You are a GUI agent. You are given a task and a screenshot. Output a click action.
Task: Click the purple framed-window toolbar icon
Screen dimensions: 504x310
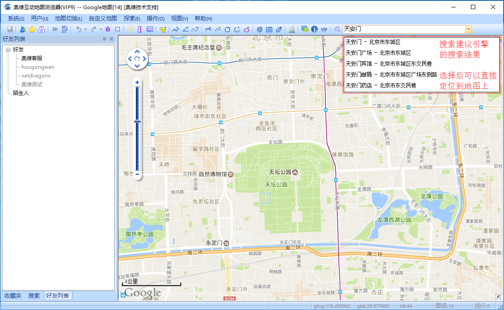(x=150, y=30)
